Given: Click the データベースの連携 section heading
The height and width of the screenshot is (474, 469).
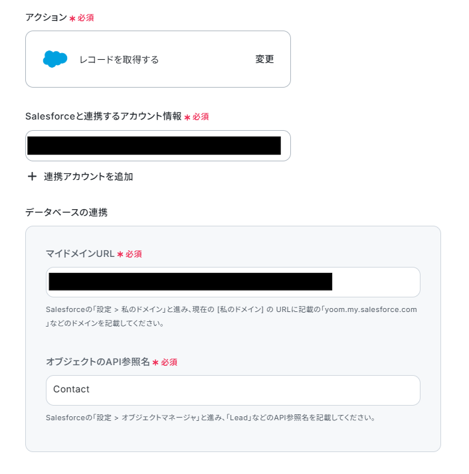Looking at the screenshot, I should point(66,212).
